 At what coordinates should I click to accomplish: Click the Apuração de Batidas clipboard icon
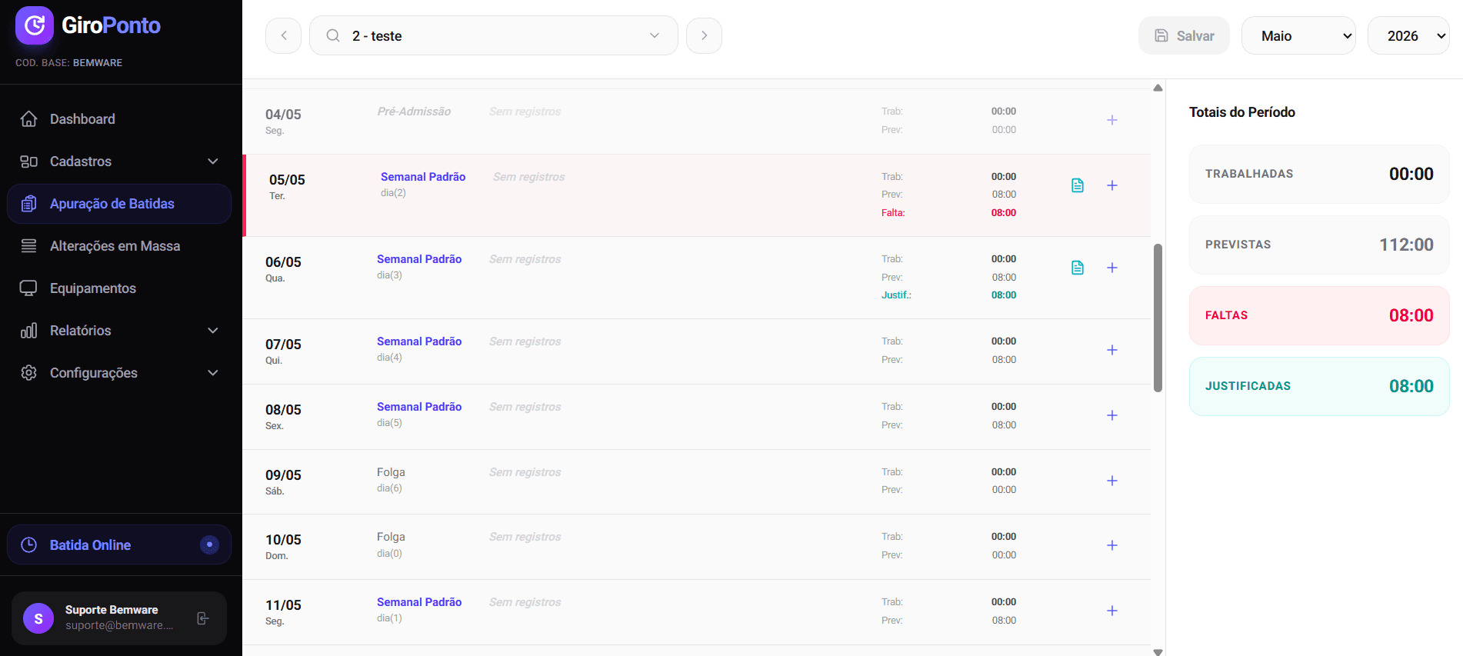tap(28, 204)
